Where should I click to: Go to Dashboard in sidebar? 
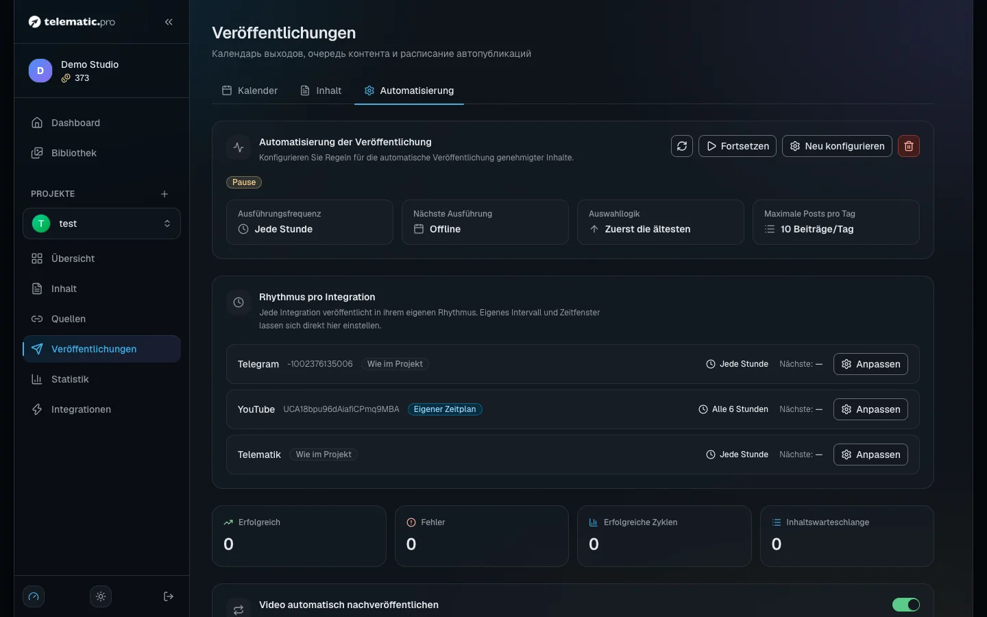click(x=101, y=123)
